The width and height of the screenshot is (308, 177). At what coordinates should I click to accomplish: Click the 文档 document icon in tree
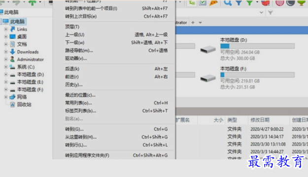pyautogui.click(x=13, y=44)
